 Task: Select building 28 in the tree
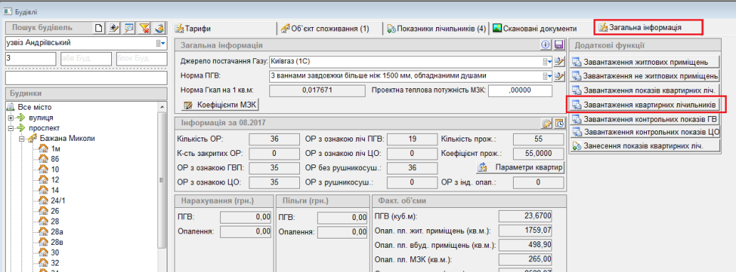pos(55,221)
